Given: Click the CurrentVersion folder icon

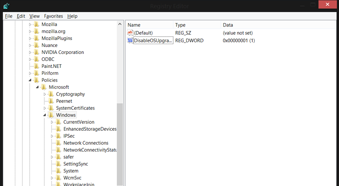Looking at the screenshot, I should point(58,122).
